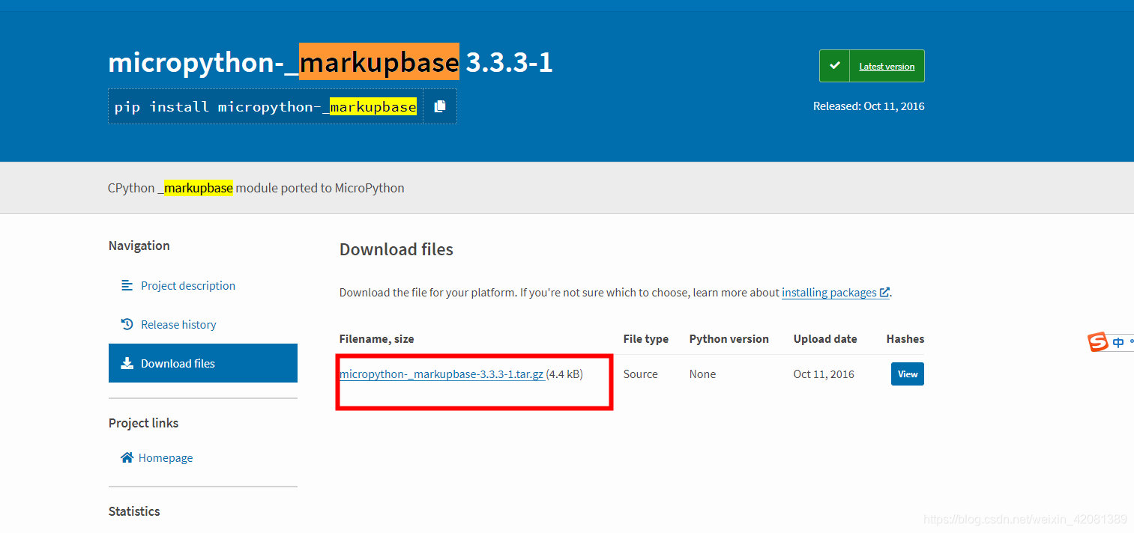Click the Latest version button
Image resolution: width=1134 pixels, height=533 pixels.
[x=872, y=66]
